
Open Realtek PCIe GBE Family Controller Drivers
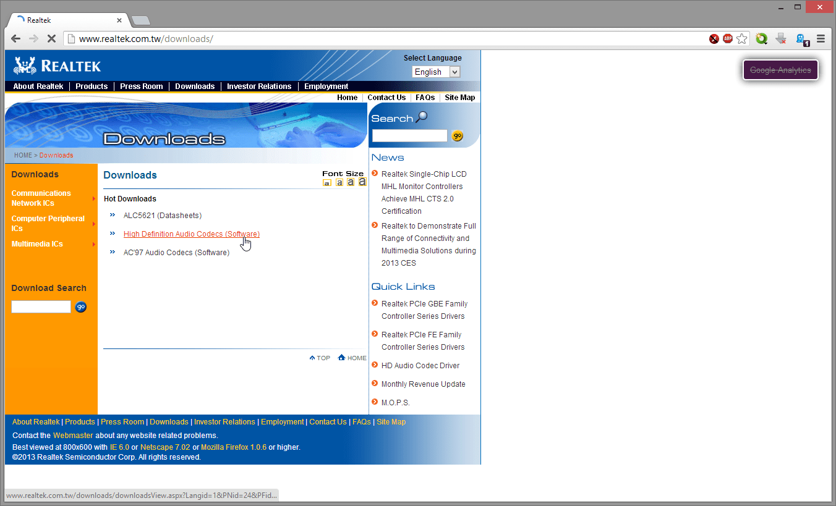[x=424, y=310]
